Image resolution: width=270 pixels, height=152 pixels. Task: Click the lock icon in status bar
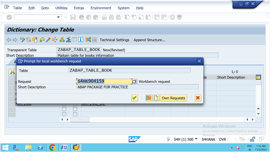click(252, 139)
